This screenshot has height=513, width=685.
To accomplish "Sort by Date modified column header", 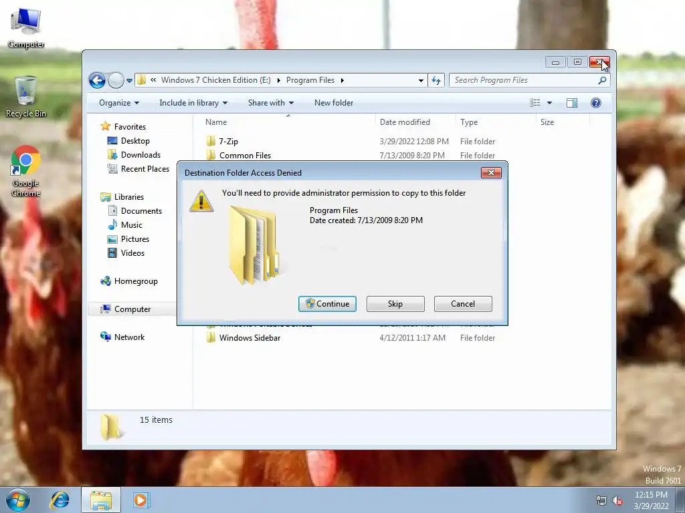I will (x=415, y=122).
